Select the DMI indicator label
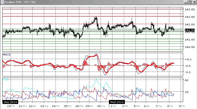This screenshot has height=109, width=197. (x=5, y=79)
